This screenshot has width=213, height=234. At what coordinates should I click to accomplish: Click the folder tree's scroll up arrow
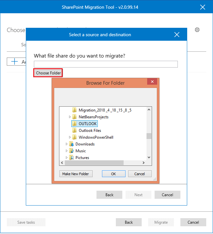click(x=149, y=110)
